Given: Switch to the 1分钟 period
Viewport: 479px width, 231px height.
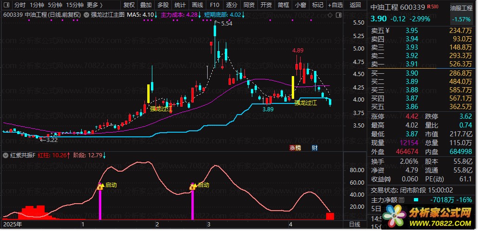Looking at the screenshot, I should tap(37, 5).
